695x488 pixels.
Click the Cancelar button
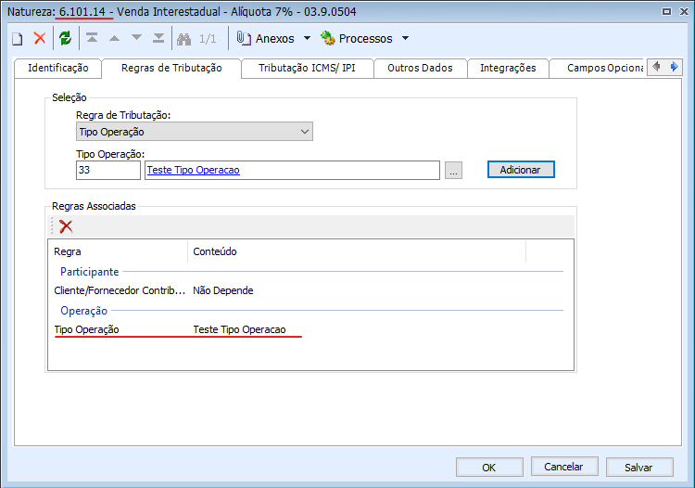click(563, 467)
